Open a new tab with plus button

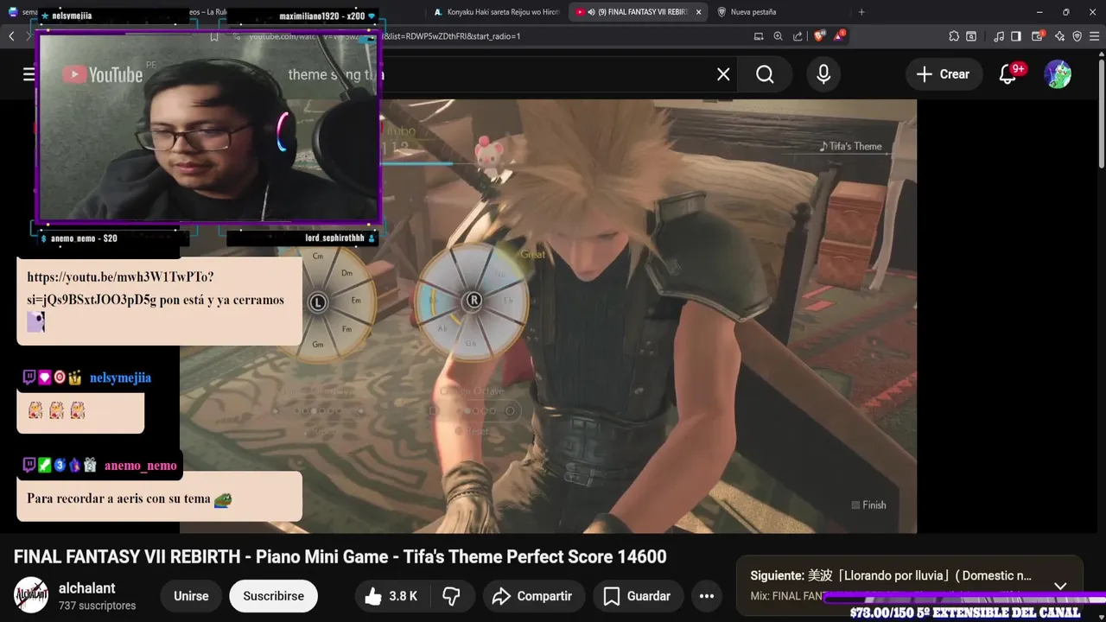tap(861, 12)
